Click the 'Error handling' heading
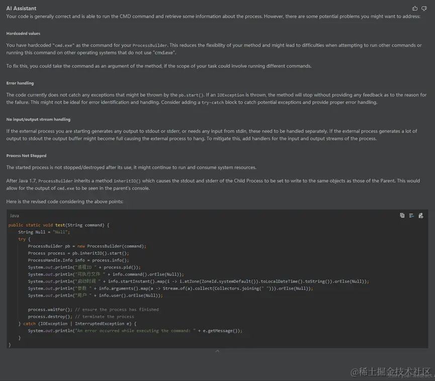 tap(20, 83)
